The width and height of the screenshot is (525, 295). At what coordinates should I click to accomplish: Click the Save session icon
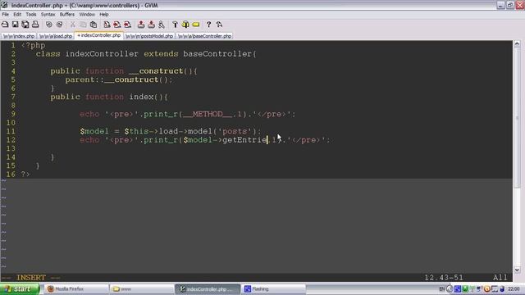tap(151, 25)
